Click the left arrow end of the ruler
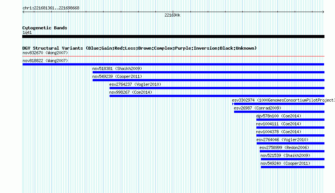 23,12
